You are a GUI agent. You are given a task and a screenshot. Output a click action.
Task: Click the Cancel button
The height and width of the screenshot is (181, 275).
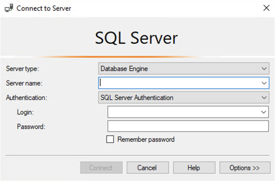(x=148, y=168)
